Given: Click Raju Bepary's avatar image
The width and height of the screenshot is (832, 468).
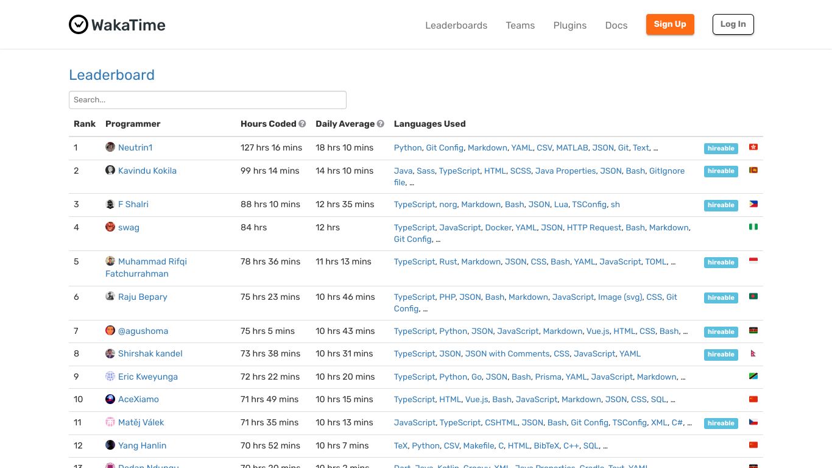Looking at the screenshot, I should pos(110,296).
